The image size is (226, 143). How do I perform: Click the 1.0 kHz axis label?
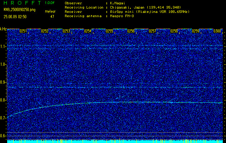click(3, 64)
